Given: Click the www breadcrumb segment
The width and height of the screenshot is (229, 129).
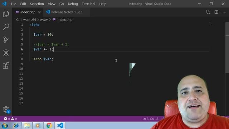Looking at the screenshot, I should (x=44, y=20).
